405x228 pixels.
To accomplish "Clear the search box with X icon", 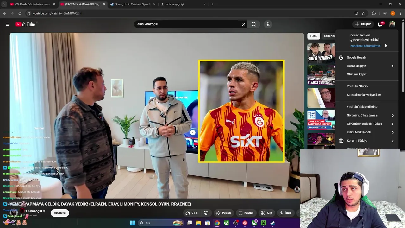I will point(244,24).
